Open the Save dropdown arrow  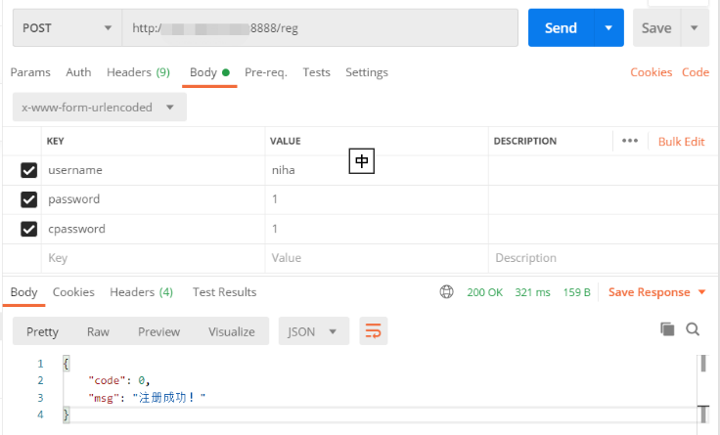coord(695,28)
